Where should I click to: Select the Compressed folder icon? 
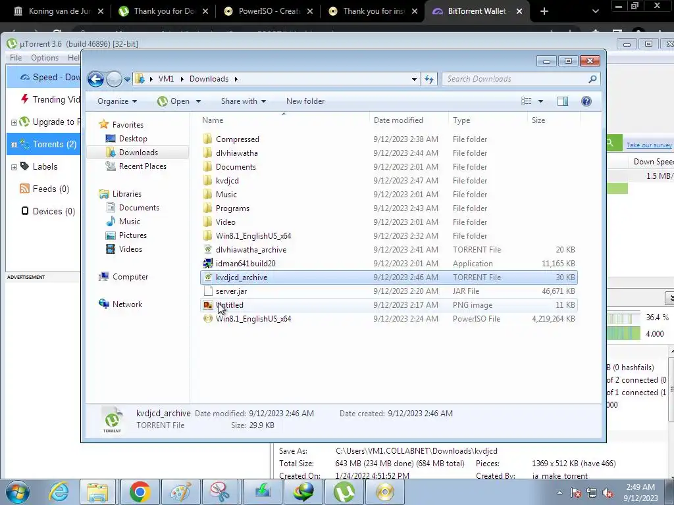[x=207, y=139]
